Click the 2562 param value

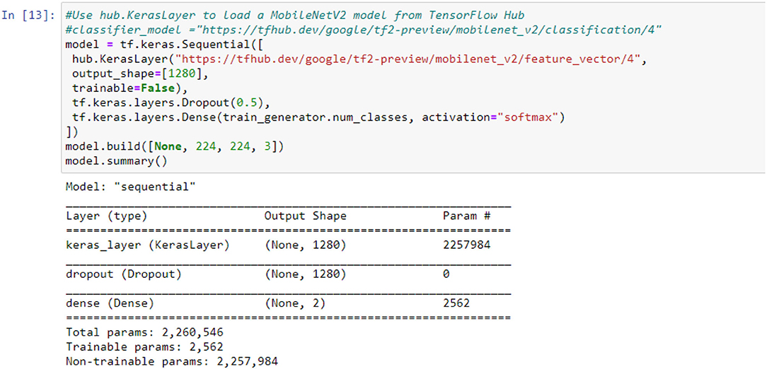click(456, 303)
